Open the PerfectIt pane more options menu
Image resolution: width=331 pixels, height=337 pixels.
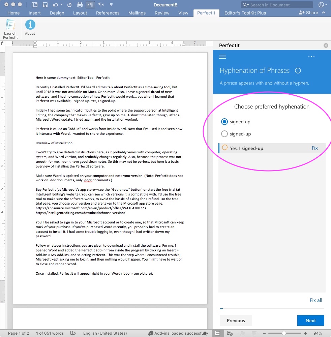click(311, 57)
